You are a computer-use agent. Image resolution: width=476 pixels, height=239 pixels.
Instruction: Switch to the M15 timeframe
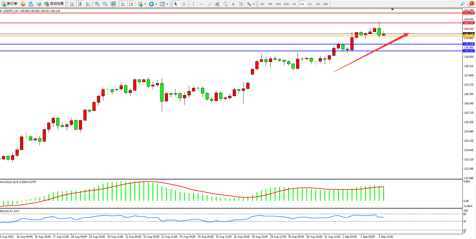point(278,4)
